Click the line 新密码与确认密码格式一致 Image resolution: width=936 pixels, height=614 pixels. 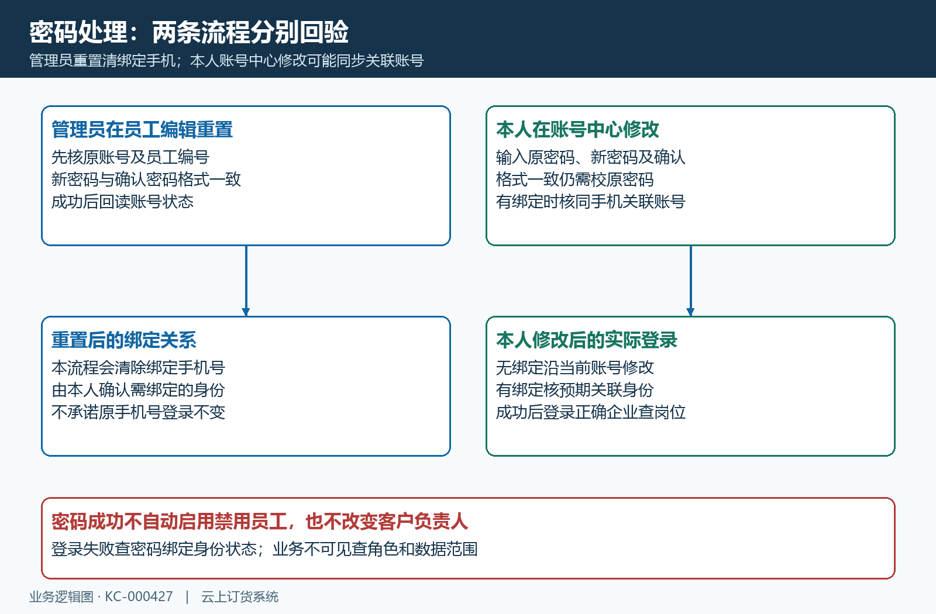tap(146, 180)
